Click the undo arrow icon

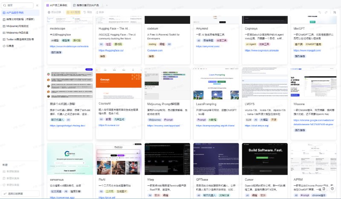click(320, 12)
